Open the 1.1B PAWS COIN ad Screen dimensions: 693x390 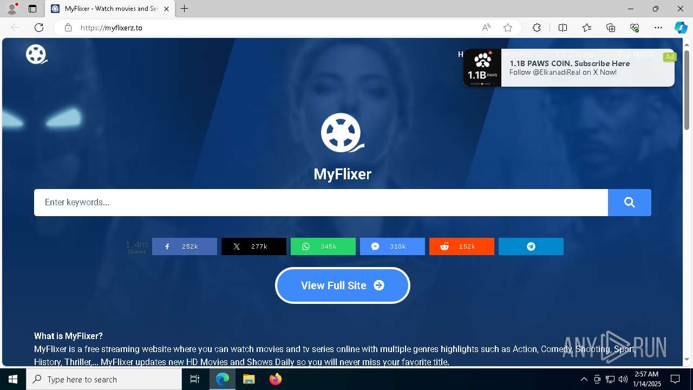[569, 68]
